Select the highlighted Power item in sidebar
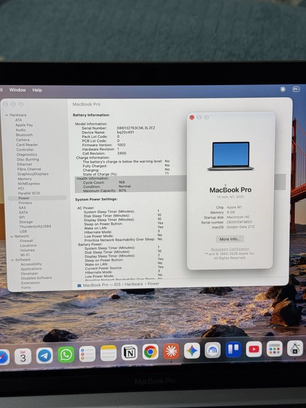The image size is (306, 408). coord(37,198)
